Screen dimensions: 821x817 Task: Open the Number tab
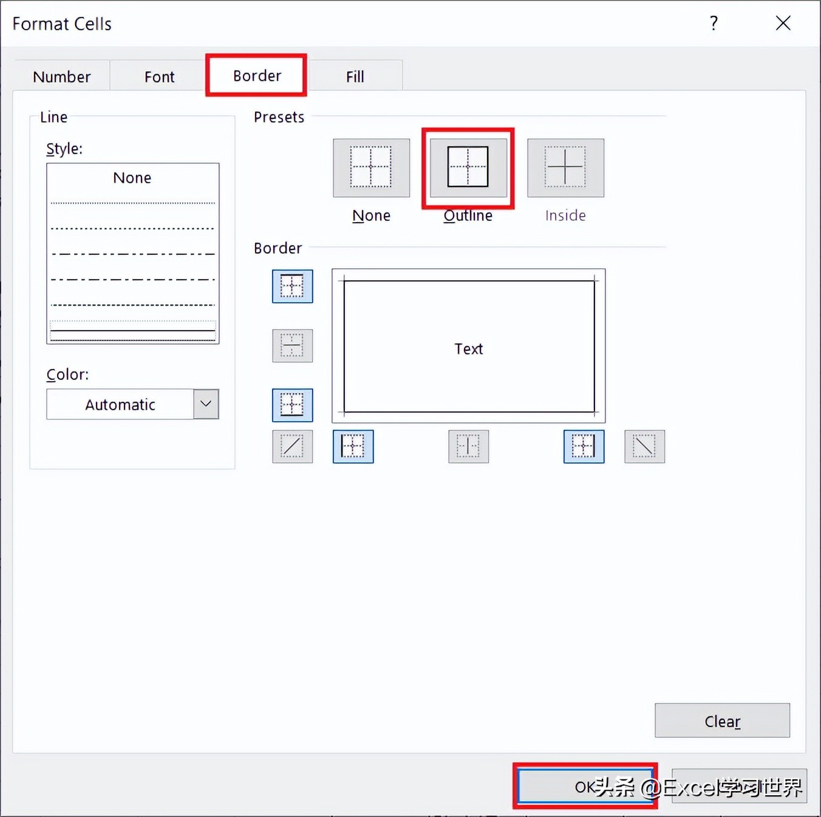(x=62, y=76)
